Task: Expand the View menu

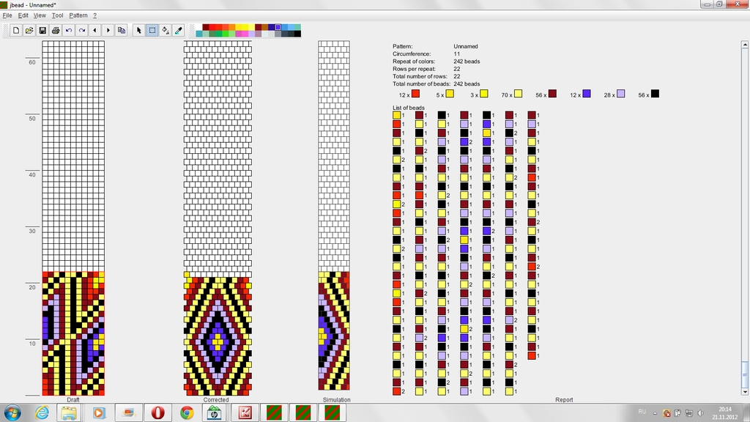Action: pyautogui.click(x=40, y=15)
